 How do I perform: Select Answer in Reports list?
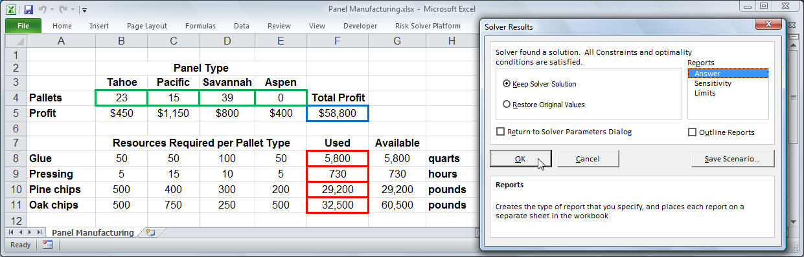tap(728, 74)
